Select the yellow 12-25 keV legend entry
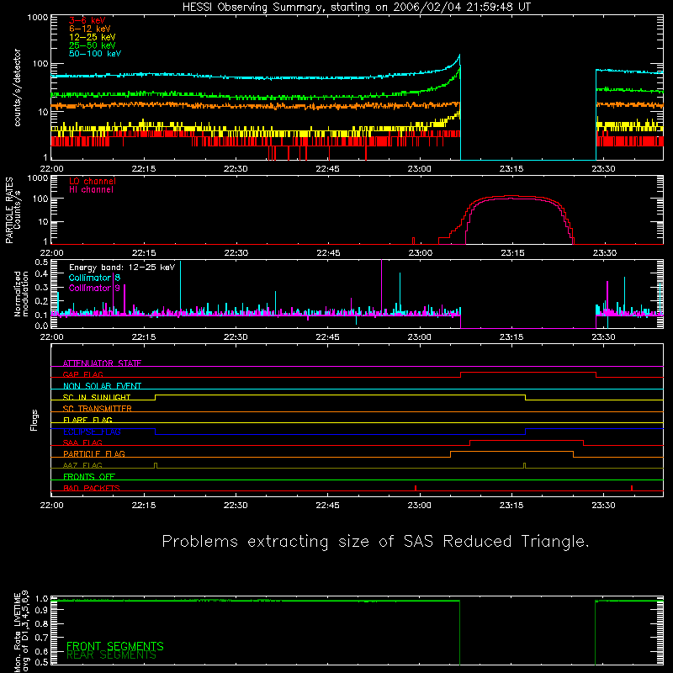Screen dimensions: 673x673 [x=92, y=37]
